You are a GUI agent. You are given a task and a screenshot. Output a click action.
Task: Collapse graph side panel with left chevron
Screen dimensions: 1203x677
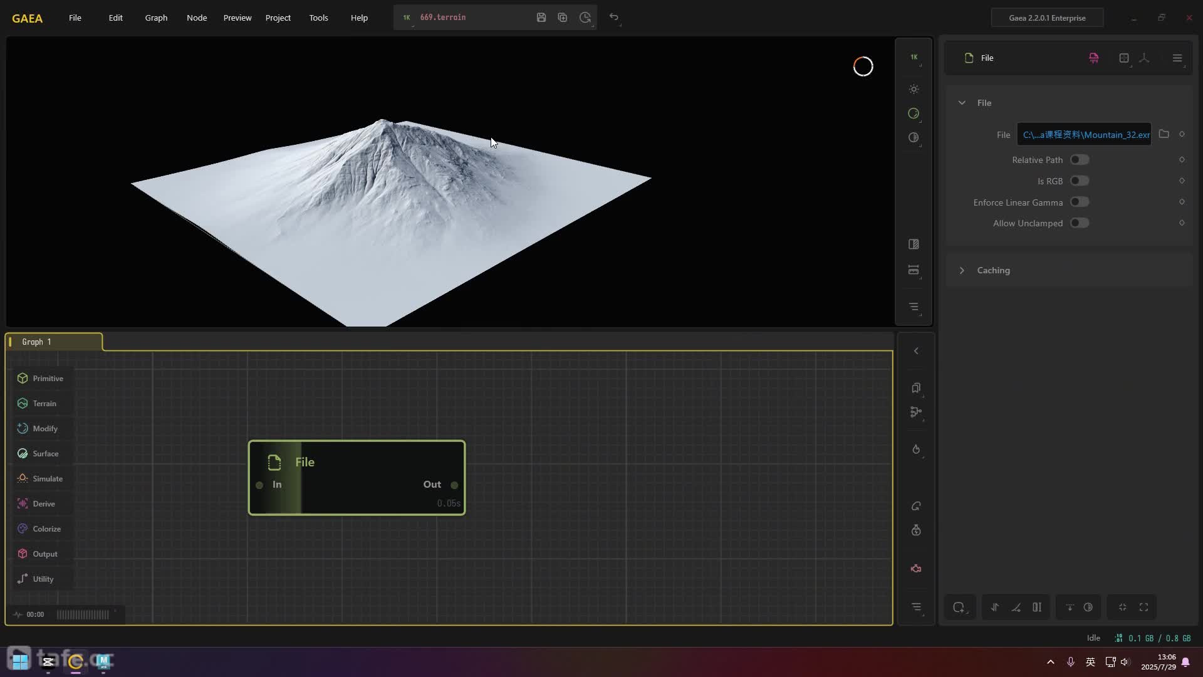pyautogui.click(x=916, y=351)
